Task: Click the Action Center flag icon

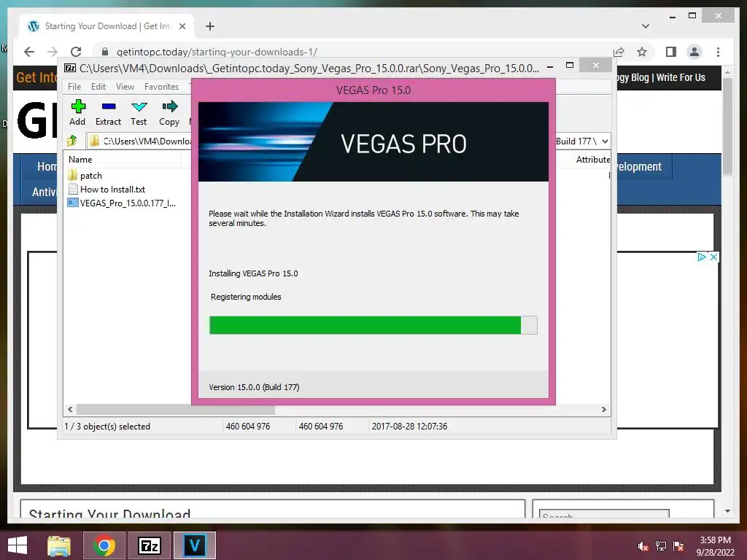Action: (678, 546)
